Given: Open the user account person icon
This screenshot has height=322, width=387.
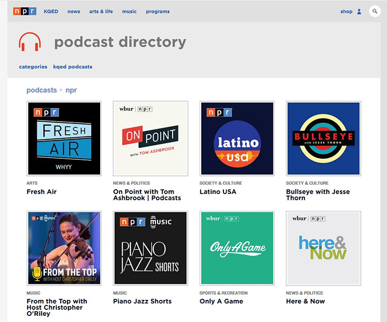Looking at the screenshot, I should tap(359, 12).
